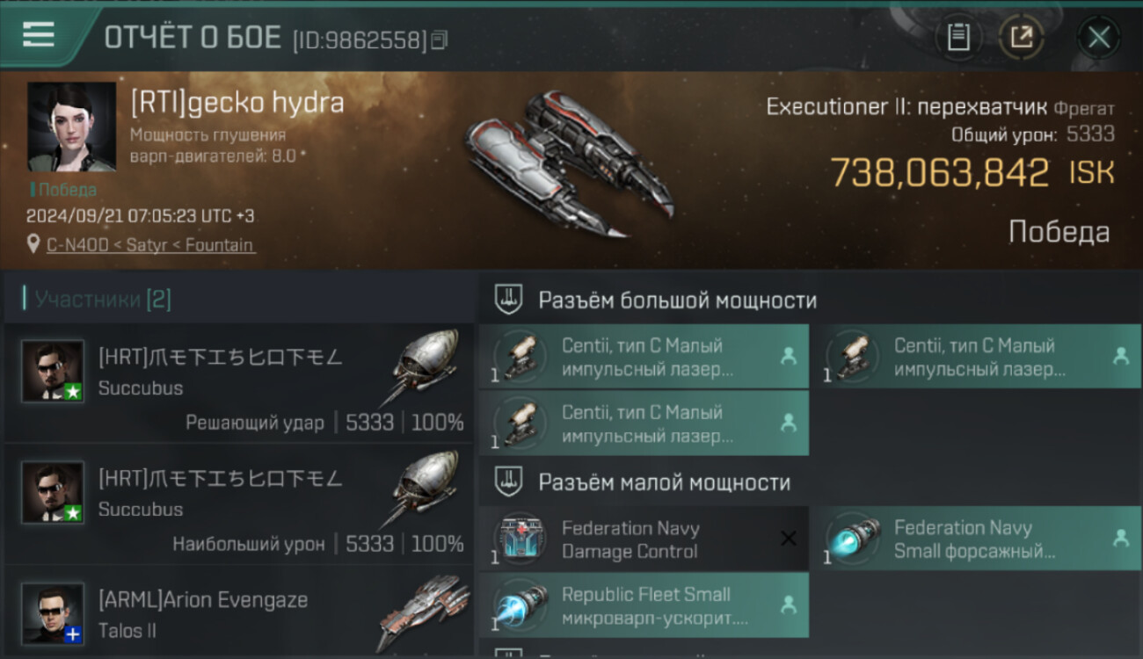Screen dimensions: 1143x659
Task: Select the Решающий удар Succubus participant entry
Action: click(x=239, y=383)
